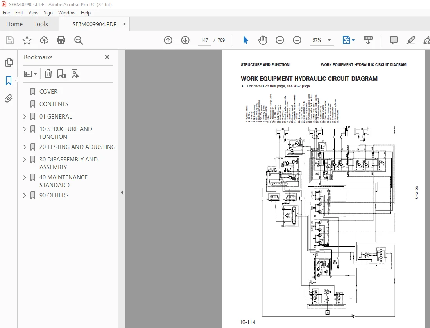Open the Sign menu
Screen dimensions: 430x328
click(48, 13)
